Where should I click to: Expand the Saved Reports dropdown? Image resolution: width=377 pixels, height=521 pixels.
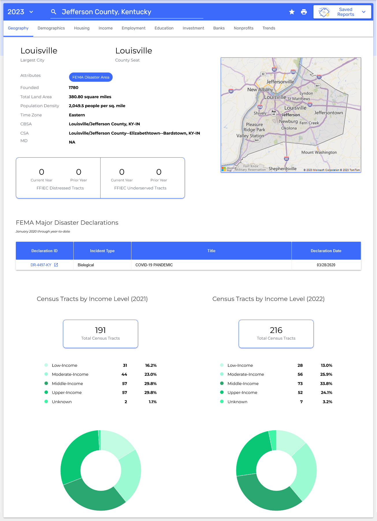pyautogui.click(x=364, y=12)
